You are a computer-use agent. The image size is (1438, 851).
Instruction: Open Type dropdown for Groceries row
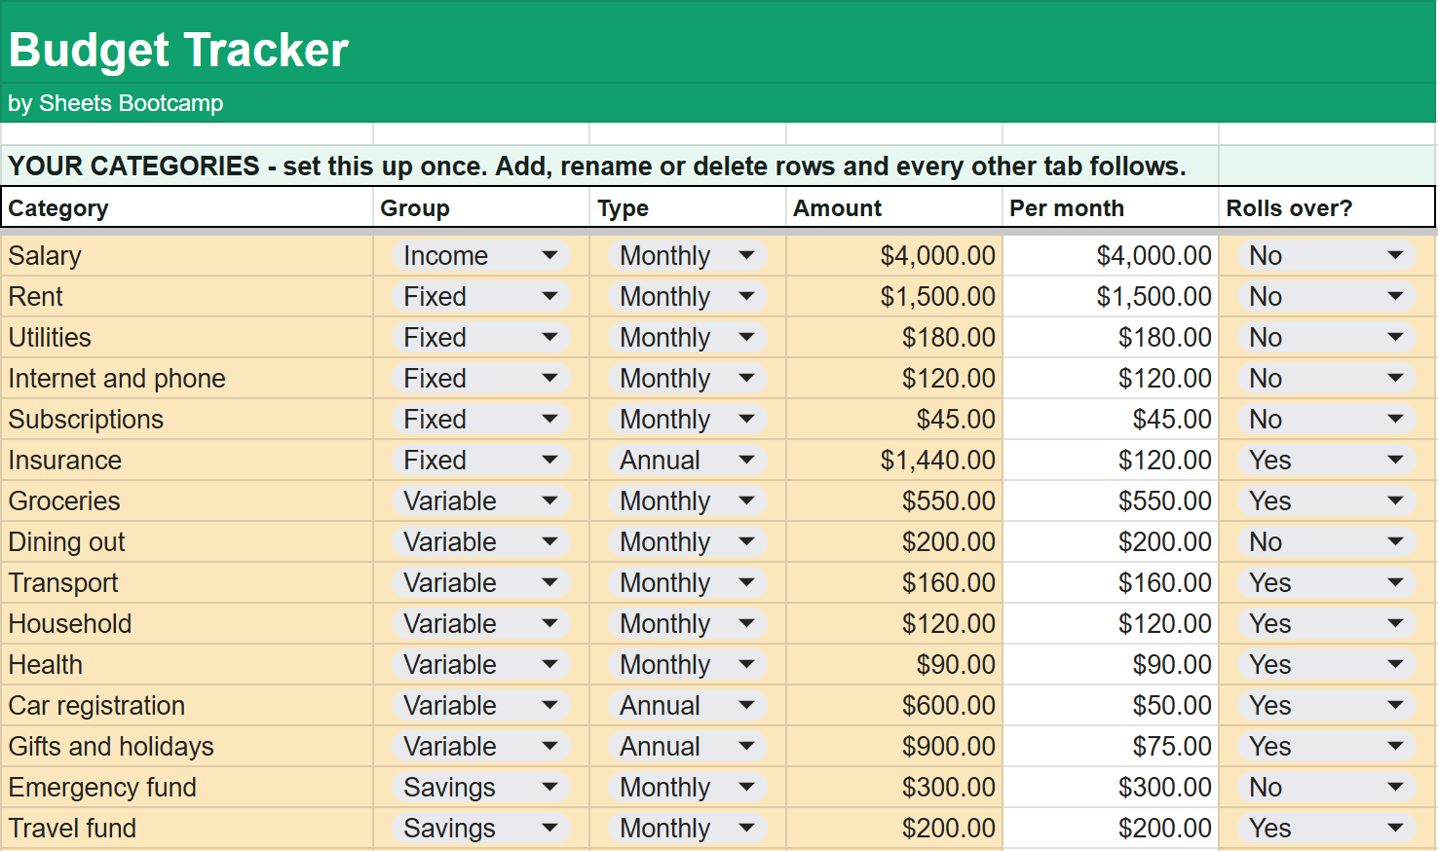688,500
